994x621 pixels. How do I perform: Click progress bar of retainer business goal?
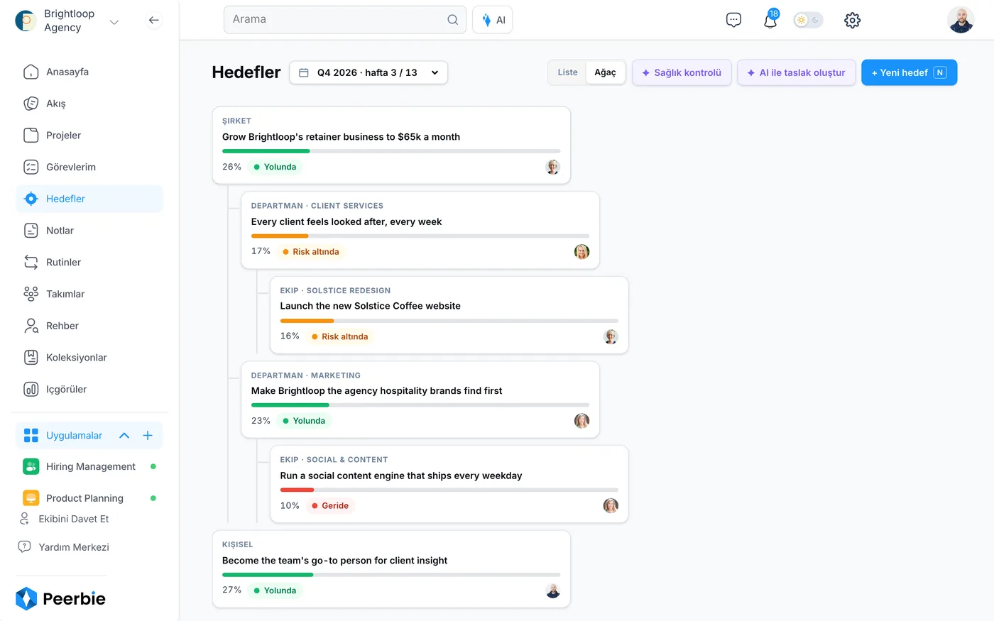391,151
